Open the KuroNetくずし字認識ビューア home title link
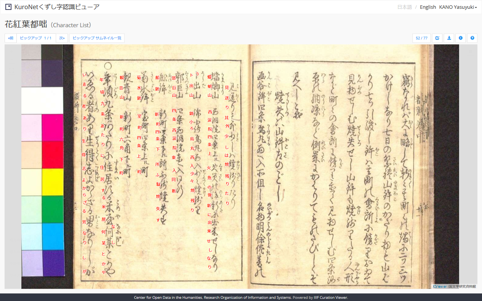This screenshot has height=301, width=482. click(57, 7)
